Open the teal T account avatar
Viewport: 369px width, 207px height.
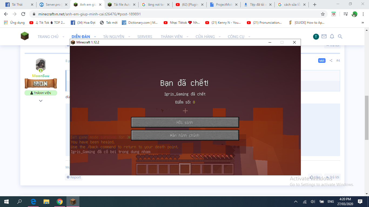point(316,36)
